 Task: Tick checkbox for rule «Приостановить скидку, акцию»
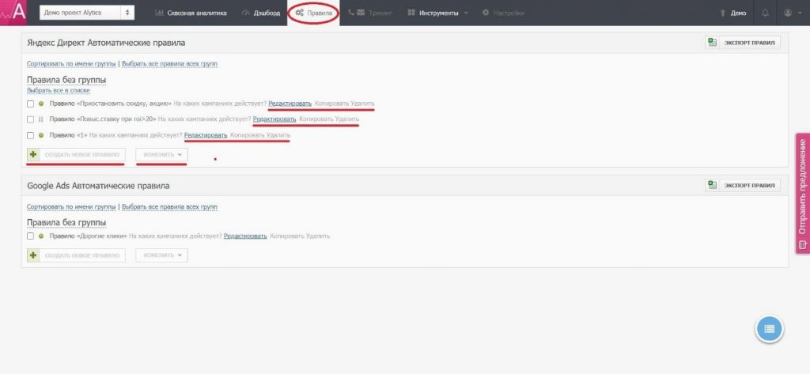(31, 104)
